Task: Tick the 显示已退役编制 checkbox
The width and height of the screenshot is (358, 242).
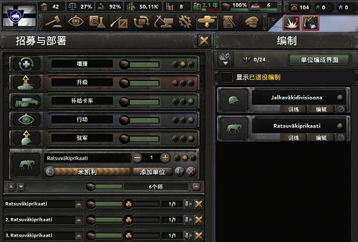Action: [x=227, y=77]
